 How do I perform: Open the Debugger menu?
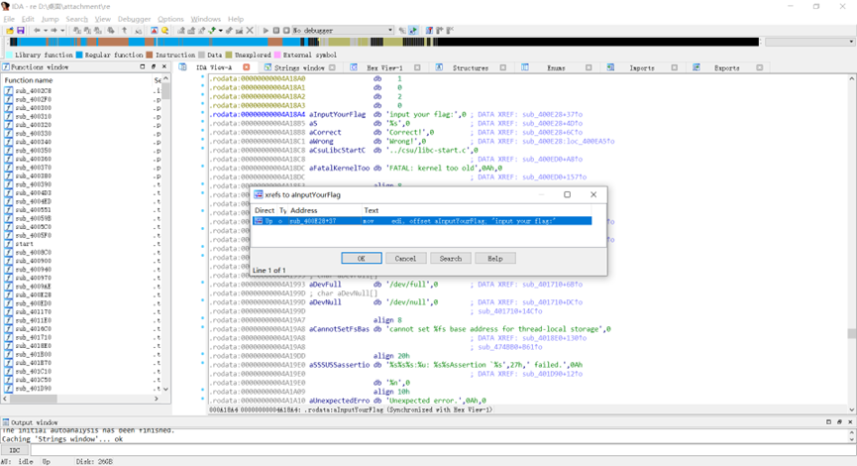[134, 19]
